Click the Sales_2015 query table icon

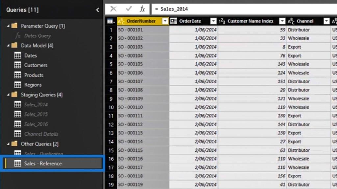click(18, 114)
